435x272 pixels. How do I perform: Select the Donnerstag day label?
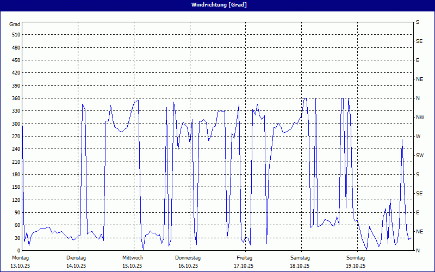[188, 257]
